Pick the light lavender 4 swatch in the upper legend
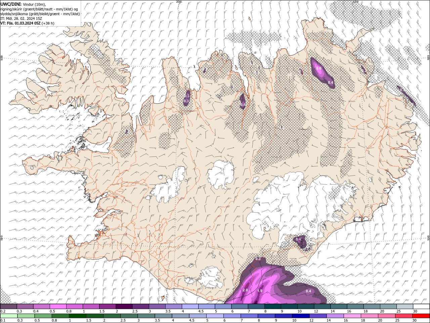Image resolution: width=430 pixels, height=323 pixels. click(190, 307)
